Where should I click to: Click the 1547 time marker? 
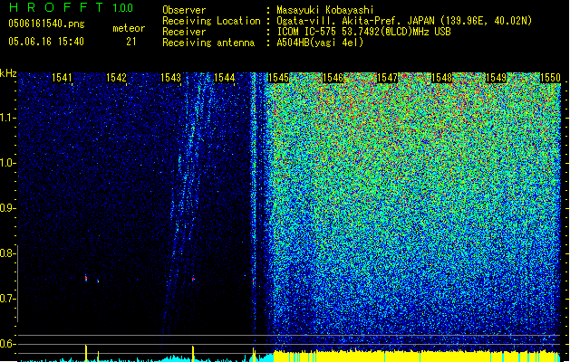coord(388,78)
